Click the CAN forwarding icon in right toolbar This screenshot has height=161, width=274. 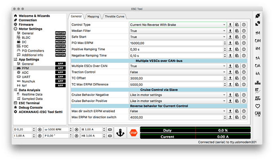click(x=258, y=113)
